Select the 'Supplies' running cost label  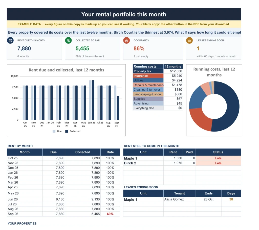click(x=148, y=99)
